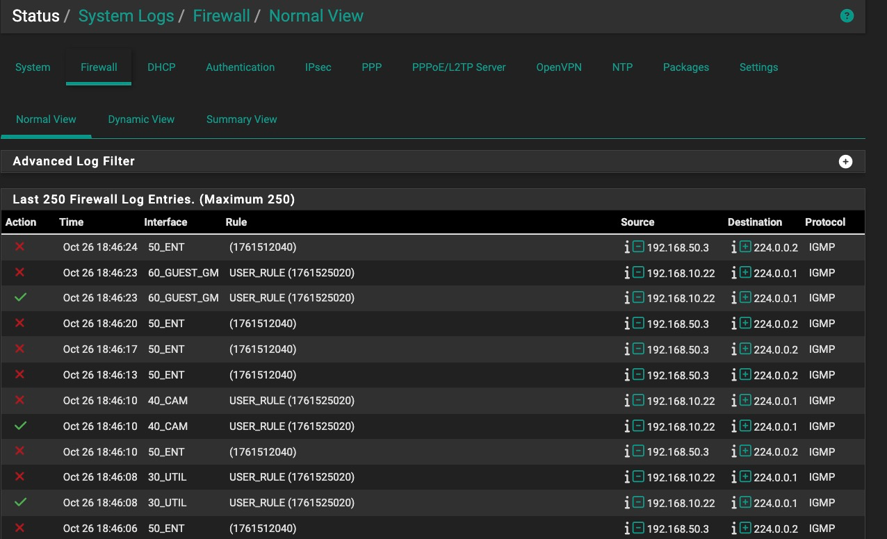
Task: Open the OpenVPN logs tab
Action: click(558, 67)
